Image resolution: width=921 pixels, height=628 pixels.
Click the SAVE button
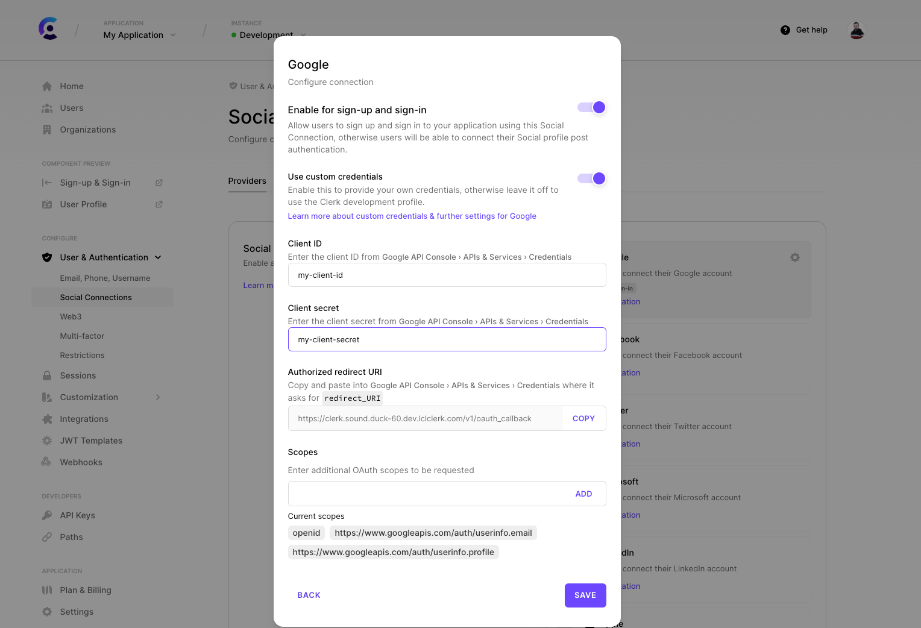585,595
